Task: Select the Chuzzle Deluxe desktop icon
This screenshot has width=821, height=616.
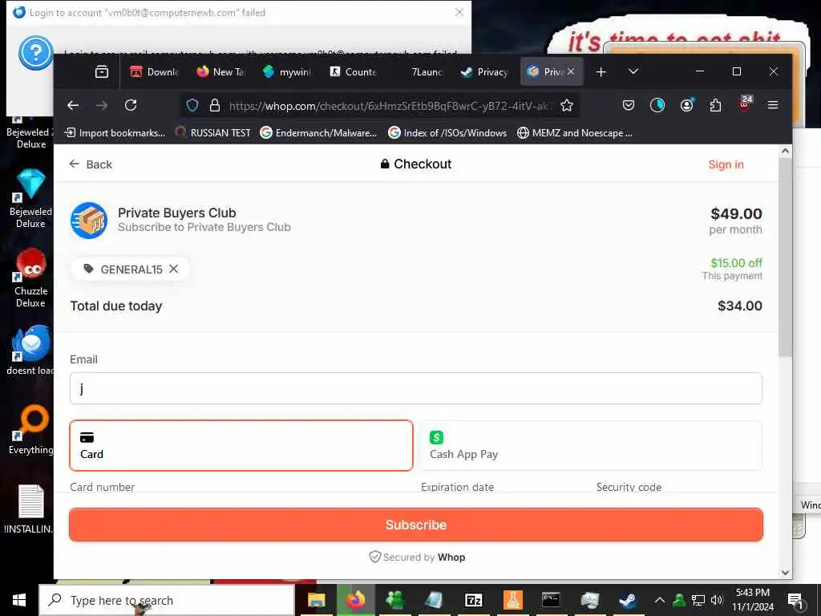Action: pyautogui.click(x=30, y=278)
